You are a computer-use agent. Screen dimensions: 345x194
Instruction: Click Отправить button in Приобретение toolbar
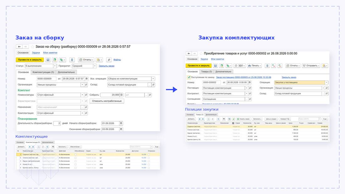[311, 66]
